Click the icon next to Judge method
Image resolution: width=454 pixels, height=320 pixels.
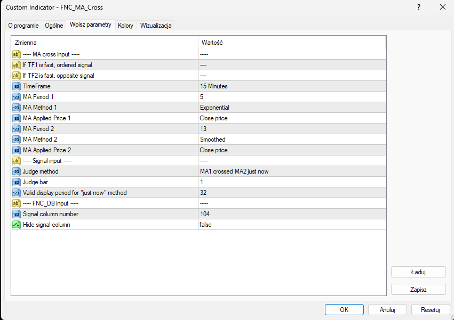(x=16, y=171)
